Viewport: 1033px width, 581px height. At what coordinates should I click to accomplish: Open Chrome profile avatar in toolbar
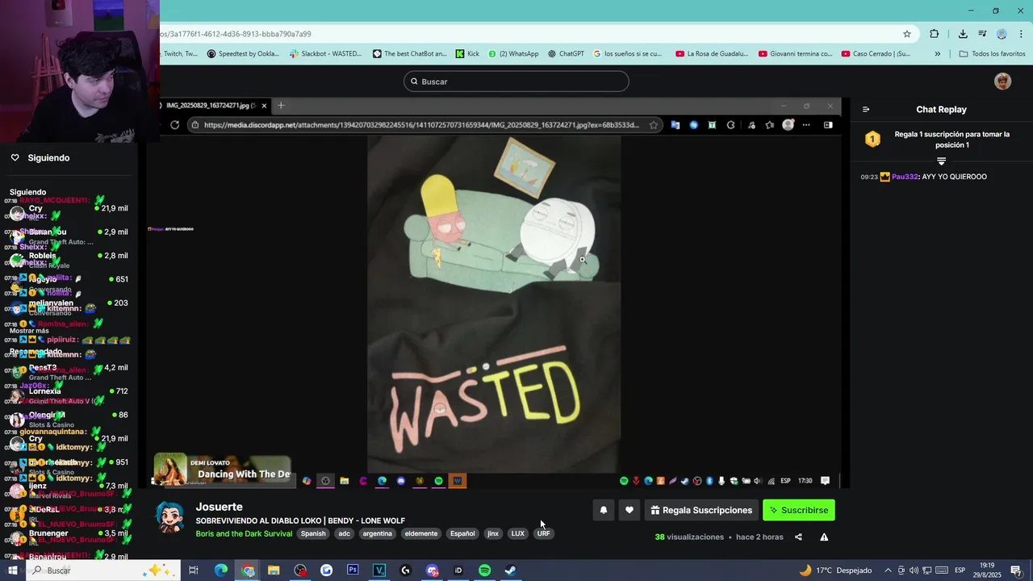(x=1002, y=34)
